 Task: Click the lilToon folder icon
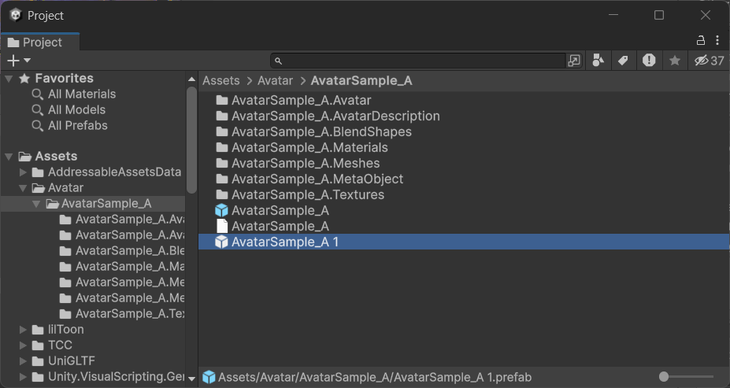click(x=38, y=330)
